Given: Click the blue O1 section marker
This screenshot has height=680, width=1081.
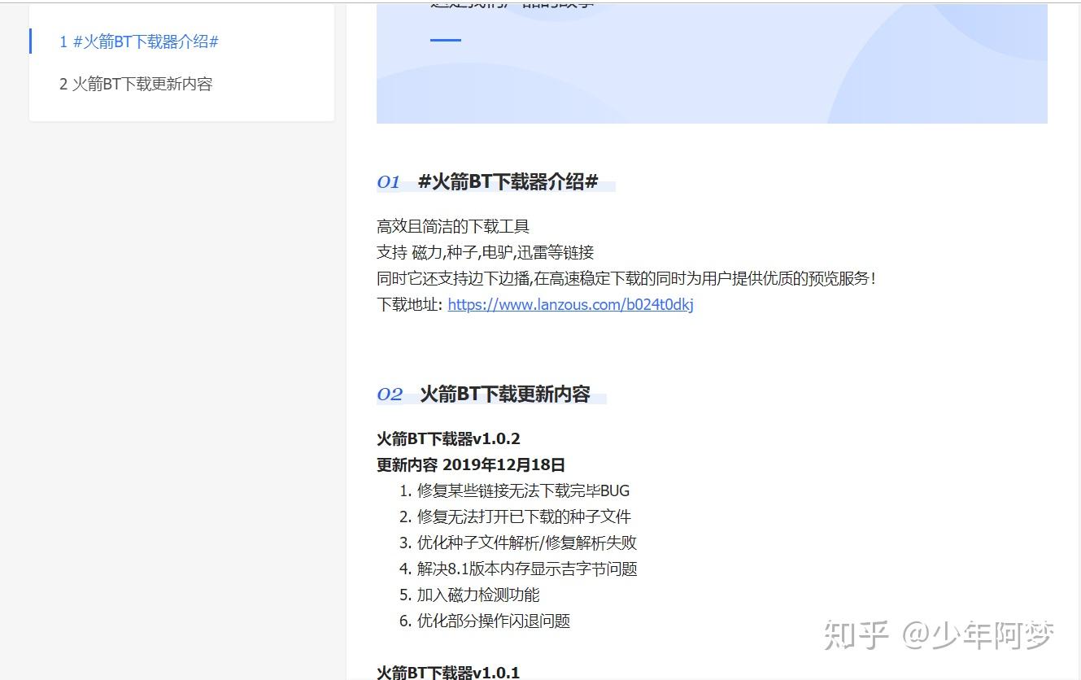Looking at the screenshot, I should pyautogui.click(x=389, y=182).
